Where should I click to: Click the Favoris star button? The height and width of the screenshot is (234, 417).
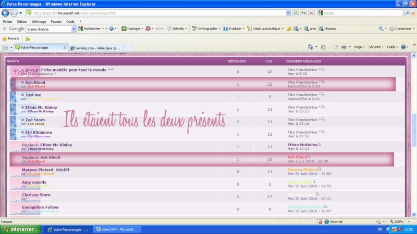[x=10, y=38]
